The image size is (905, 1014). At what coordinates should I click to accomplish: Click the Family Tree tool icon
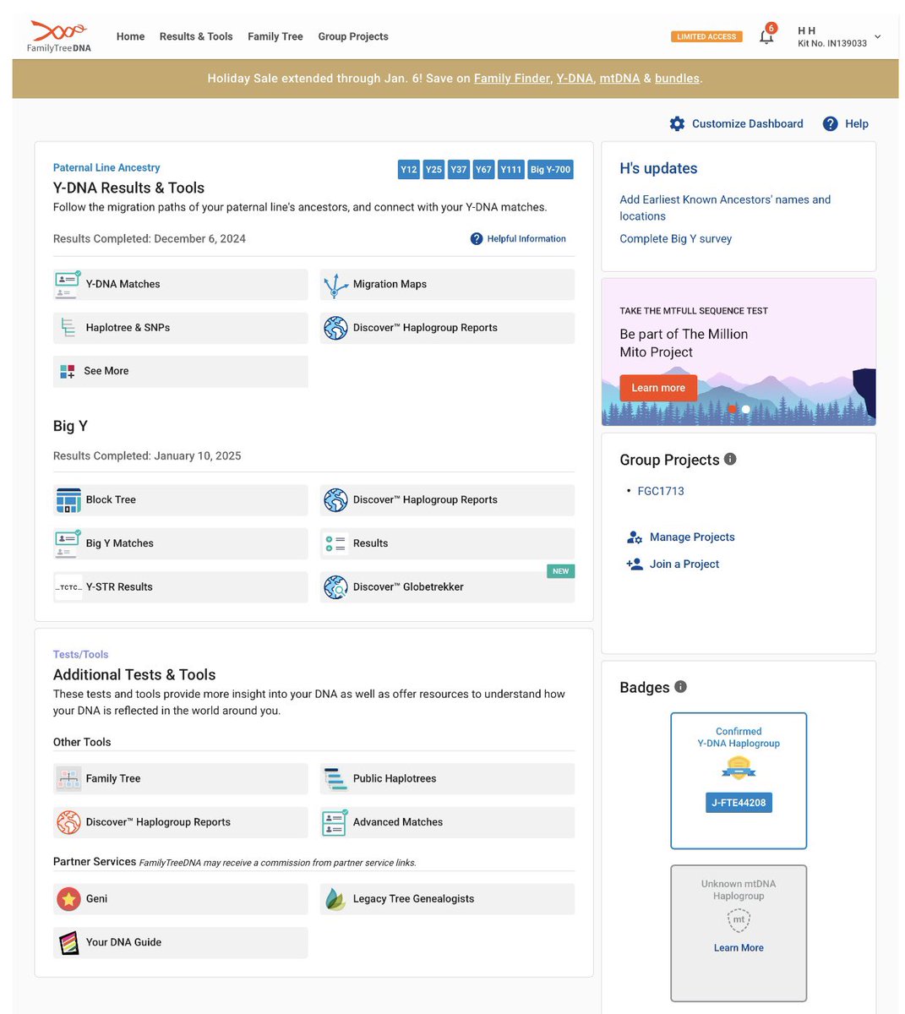[x=68, y=778]
